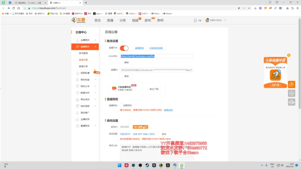This screenshot has height=169, width=301.
Task: Click the orange play icon on right edge
Action: [x=291, y=84]
